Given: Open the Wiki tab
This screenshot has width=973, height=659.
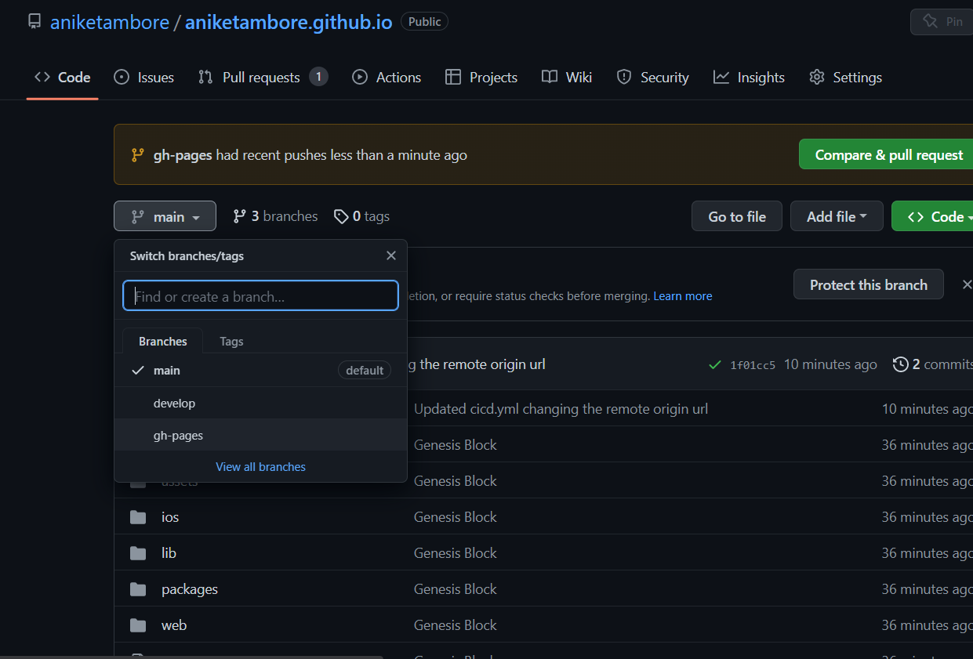Looking at the screenshot, I should click(x=567, y=77).
